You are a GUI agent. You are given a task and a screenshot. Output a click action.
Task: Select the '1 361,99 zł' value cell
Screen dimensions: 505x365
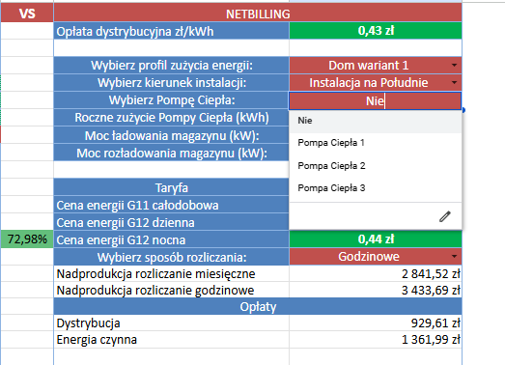(376, 340)
